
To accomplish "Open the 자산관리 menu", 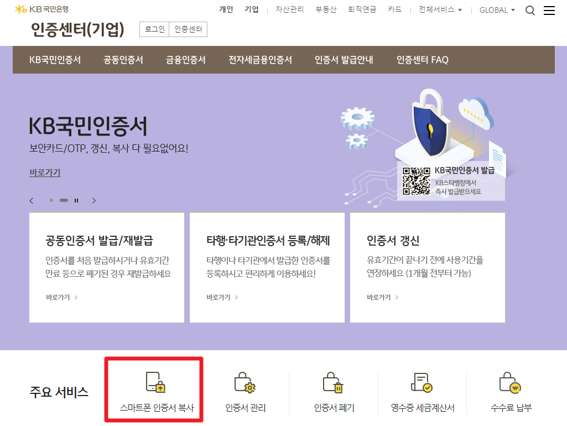I will (290, 9).
